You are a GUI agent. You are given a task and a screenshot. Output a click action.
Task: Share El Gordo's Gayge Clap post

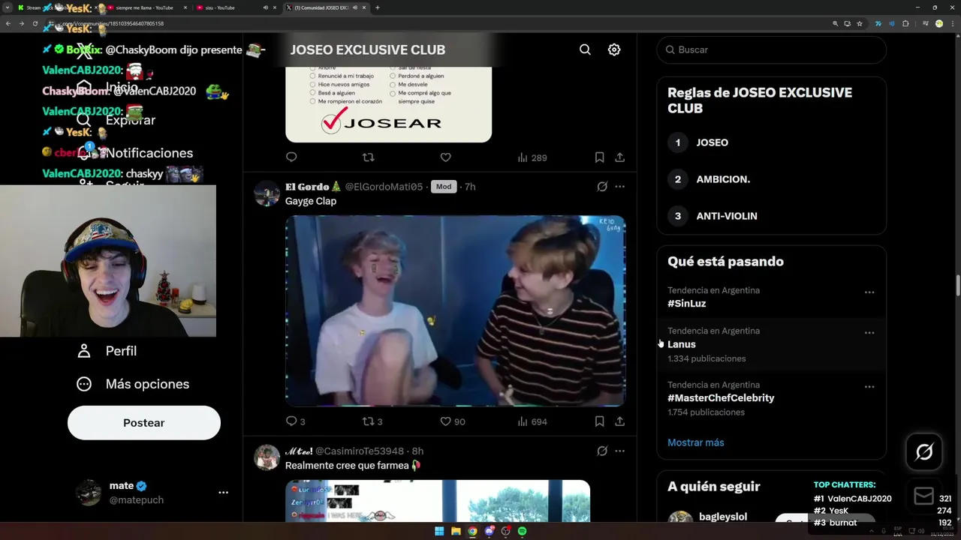pyautogui.click(x=619, y=421)
